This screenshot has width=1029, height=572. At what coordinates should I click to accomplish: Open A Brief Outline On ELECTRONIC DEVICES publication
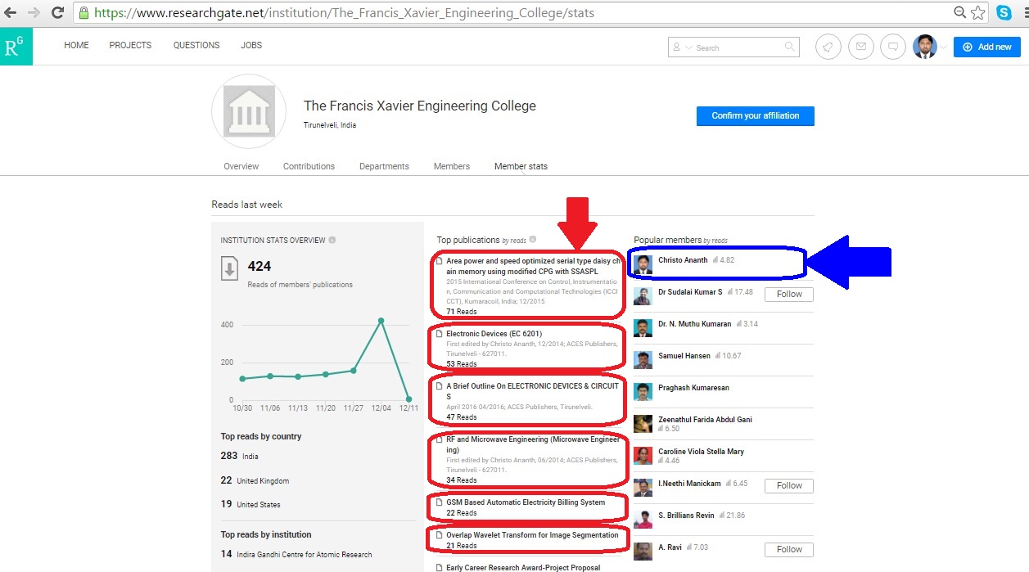tap(533, 391)
